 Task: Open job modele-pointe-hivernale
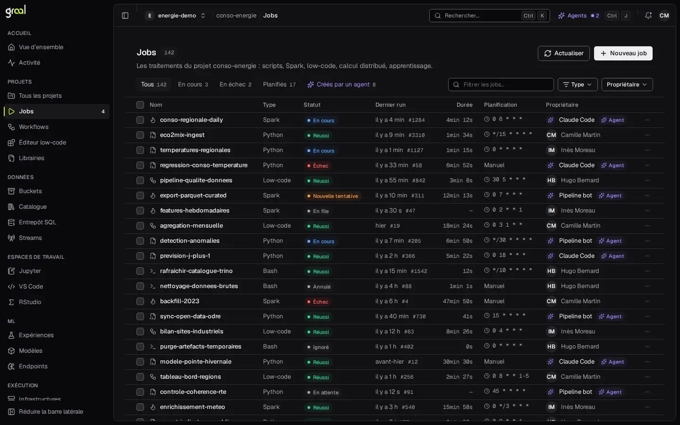coord(195,362)
